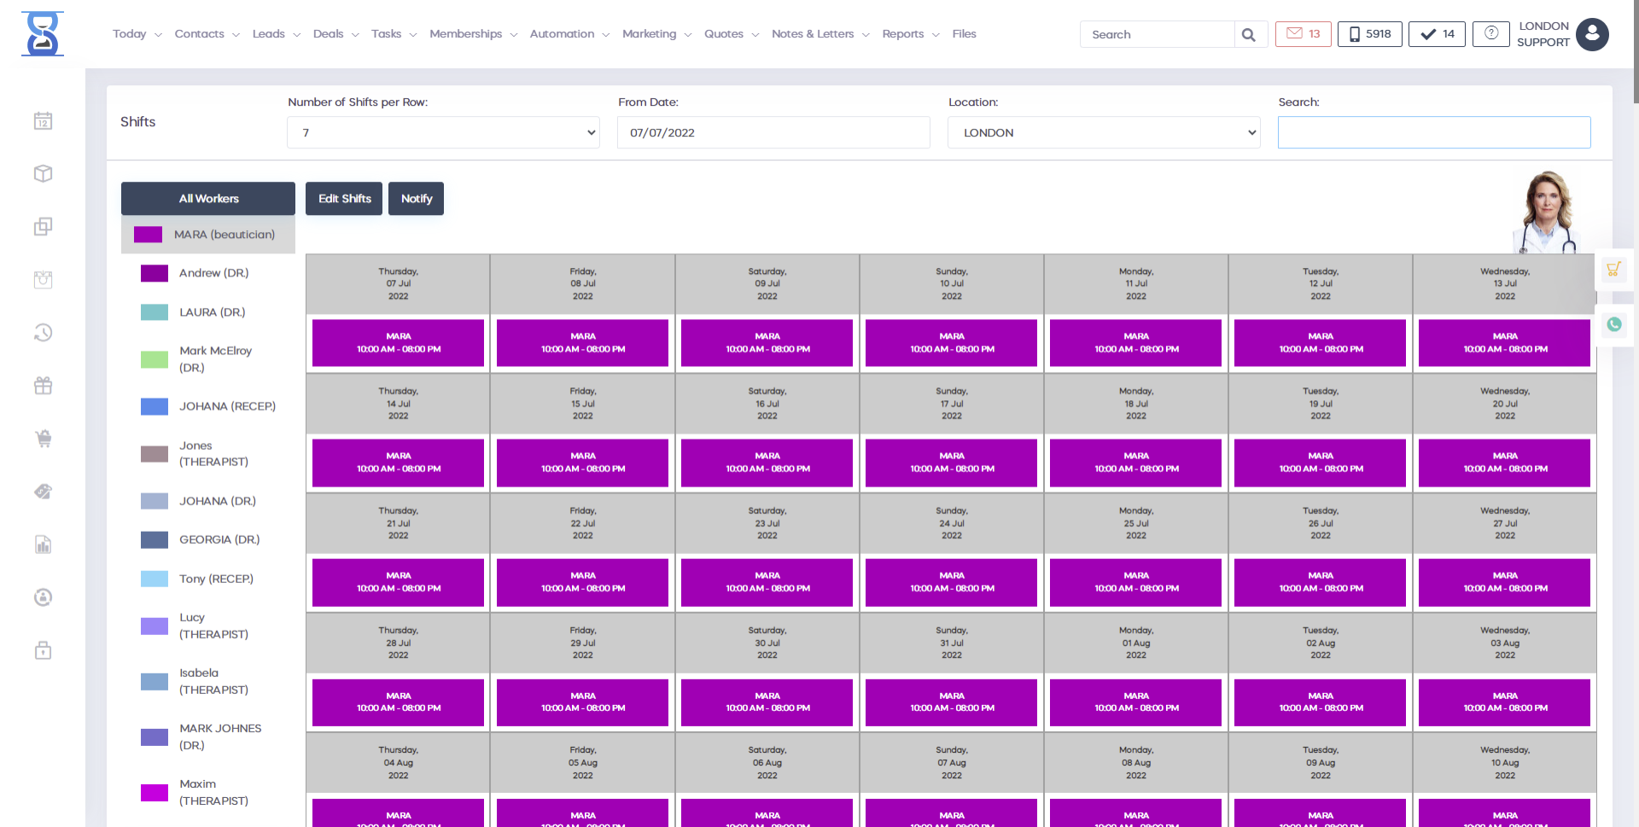Click the magnifier search button in header
Viewport: 1639px width, 827px height.
point(1248,35)
